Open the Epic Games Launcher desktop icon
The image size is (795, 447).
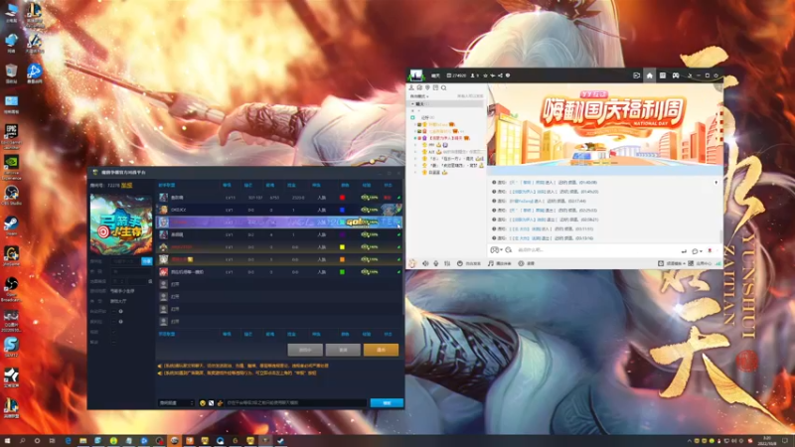(x=11, y=135)
